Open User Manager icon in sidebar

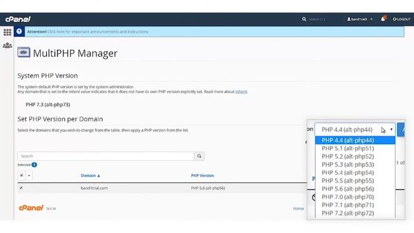(7, 45)
